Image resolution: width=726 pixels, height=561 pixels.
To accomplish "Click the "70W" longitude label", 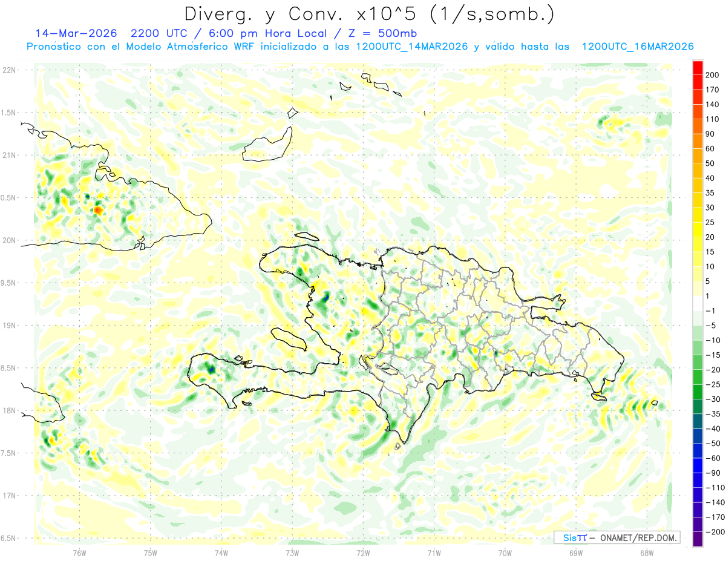I will [x=505, y=553].
